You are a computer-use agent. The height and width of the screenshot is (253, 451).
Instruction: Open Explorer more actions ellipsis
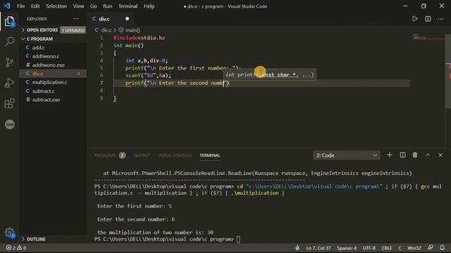[76, 19]
